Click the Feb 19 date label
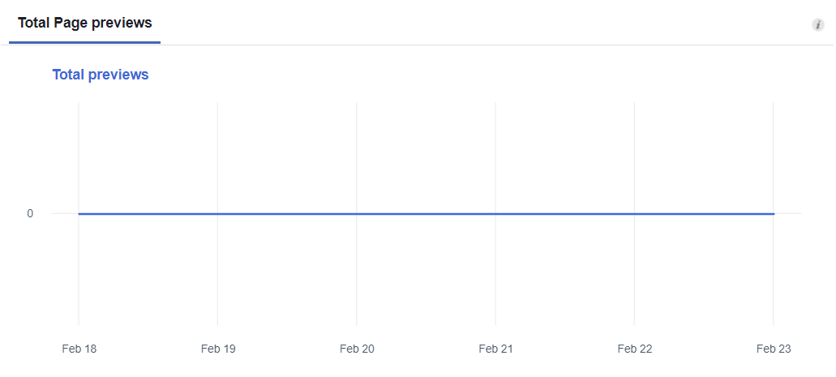The width and height of the screenshot is (836, 377). click(218, 349)
